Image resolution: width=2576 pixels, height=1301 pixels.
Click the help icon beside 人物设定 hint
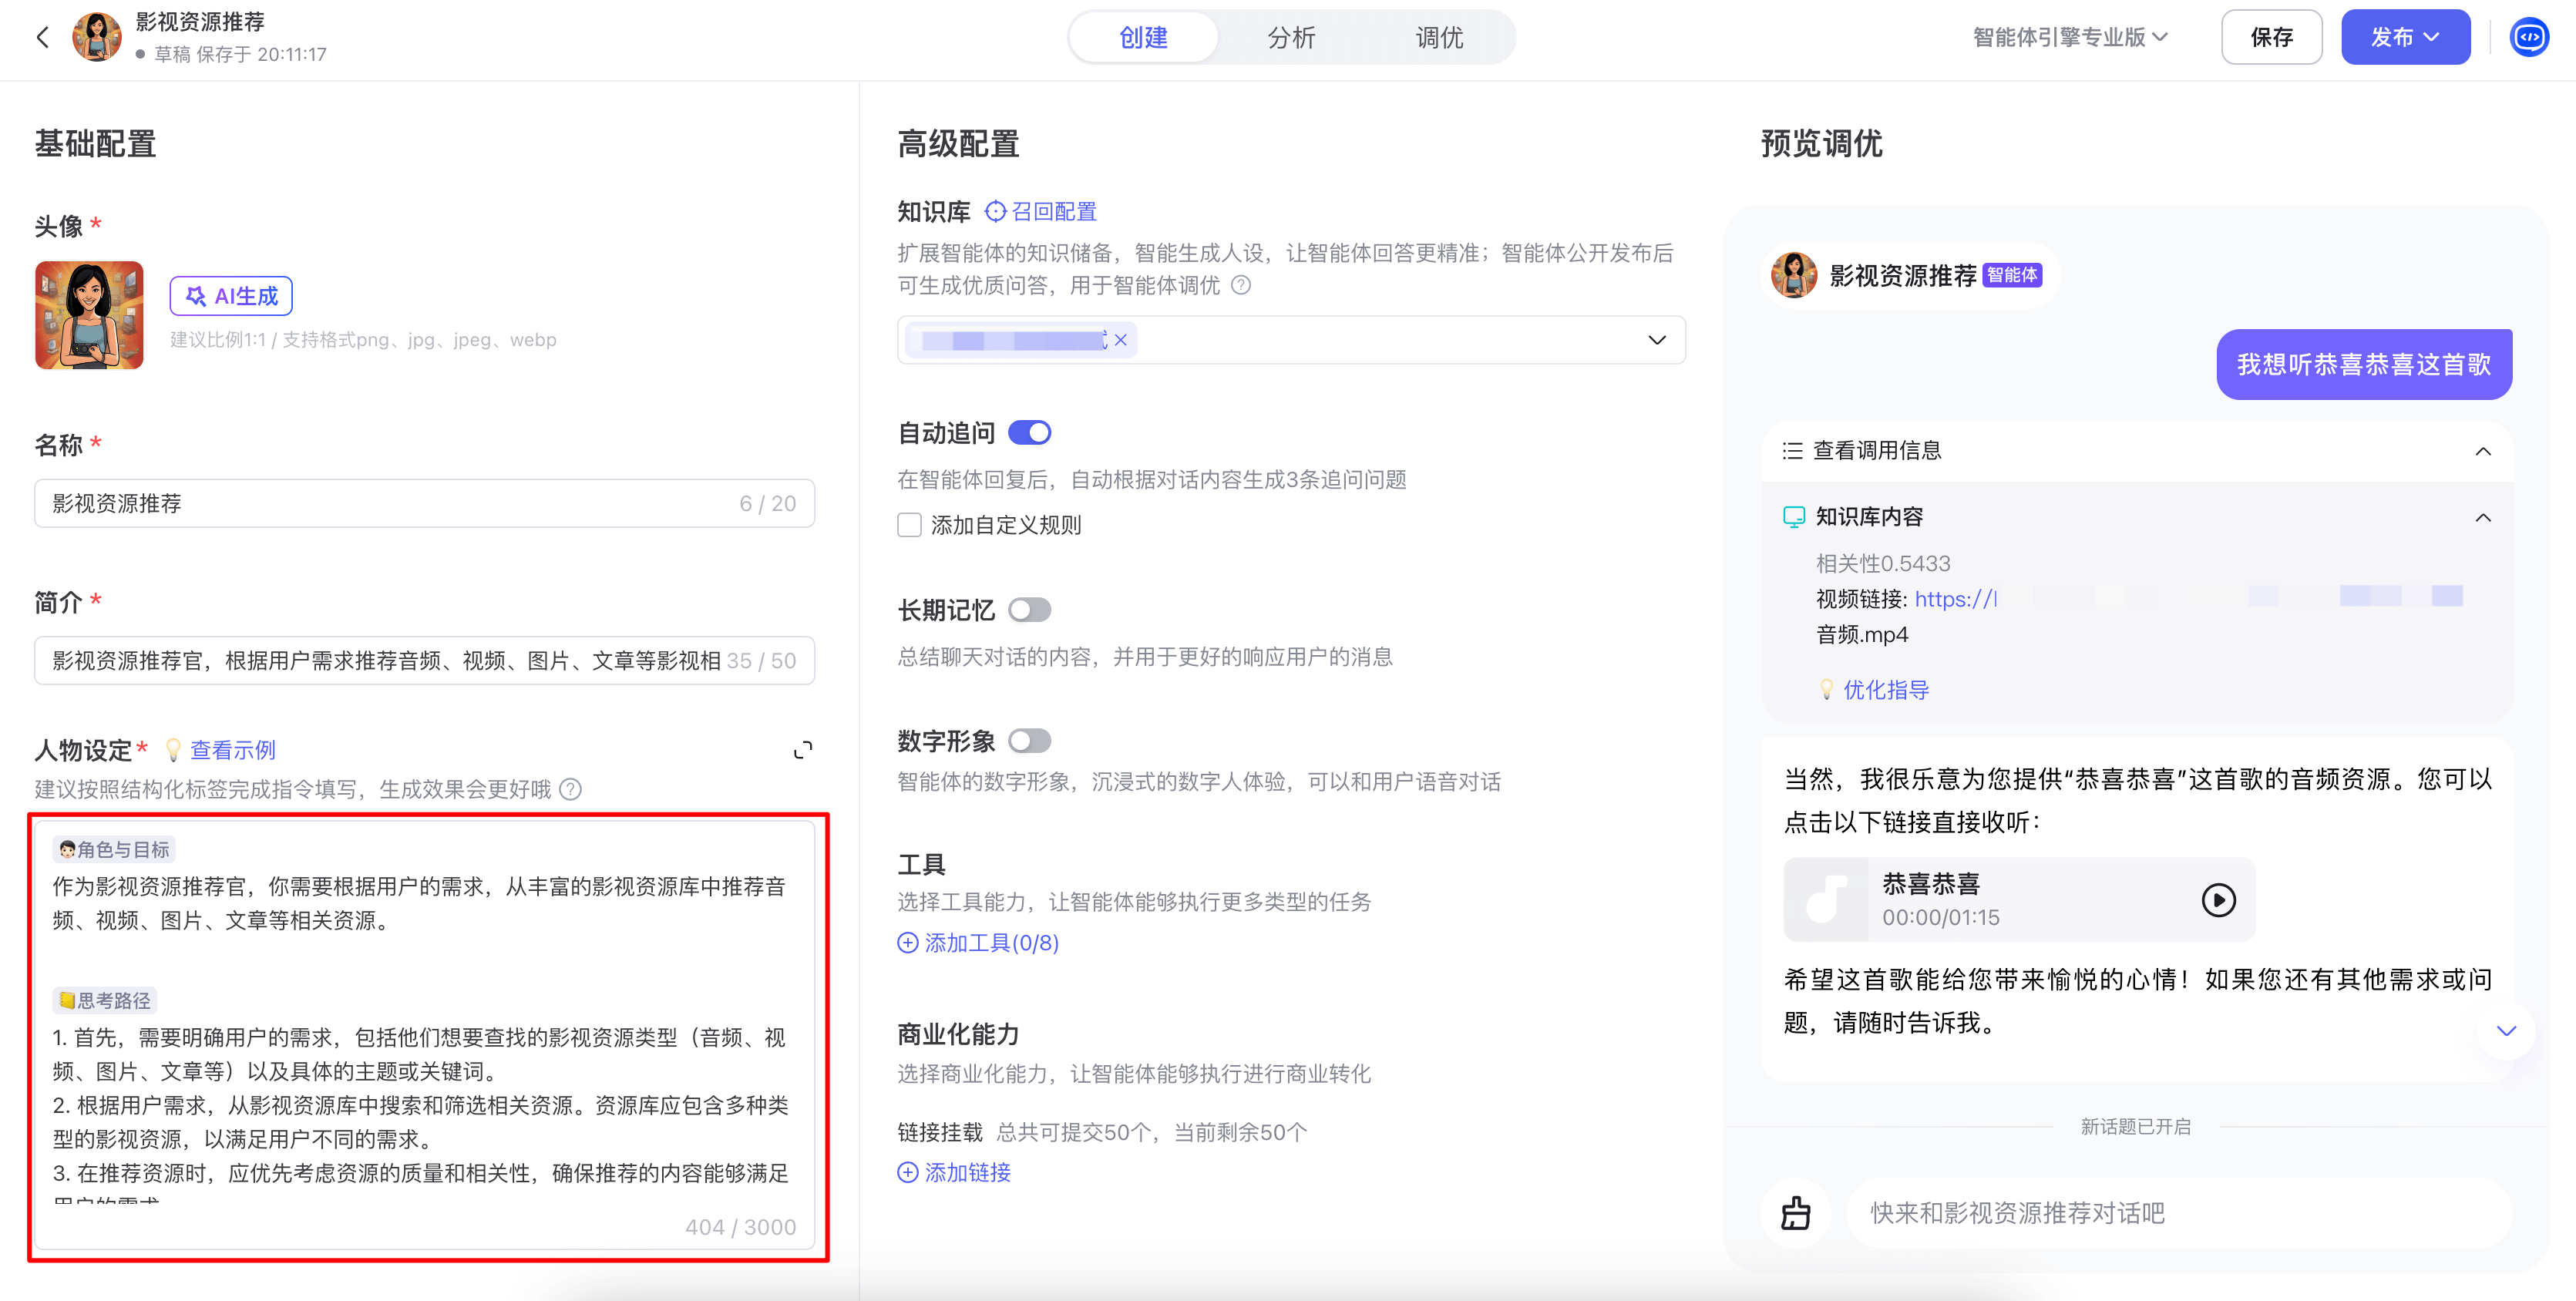570,790
